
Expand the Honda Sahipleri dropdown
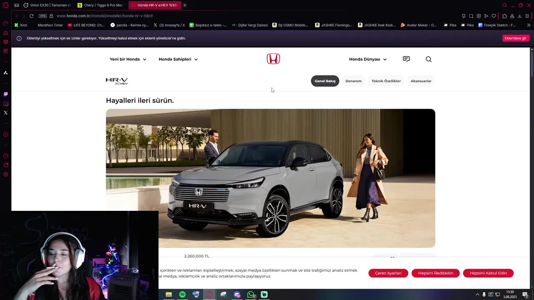(178, 59)
